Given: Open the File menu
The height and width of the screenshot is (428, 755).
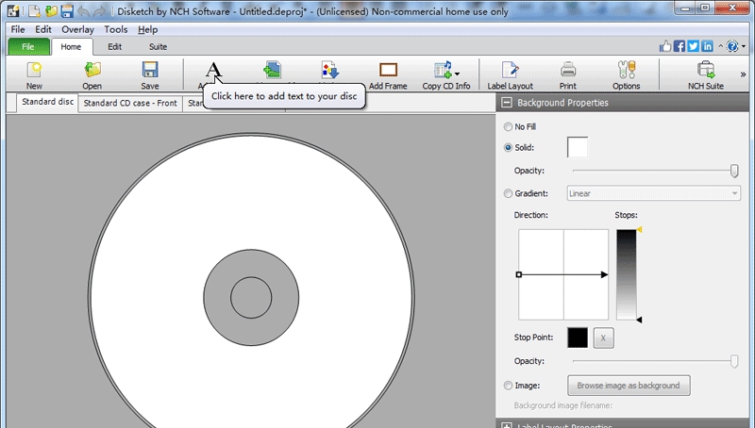Looking at the screenshot, I should click(x=18, y=29).
